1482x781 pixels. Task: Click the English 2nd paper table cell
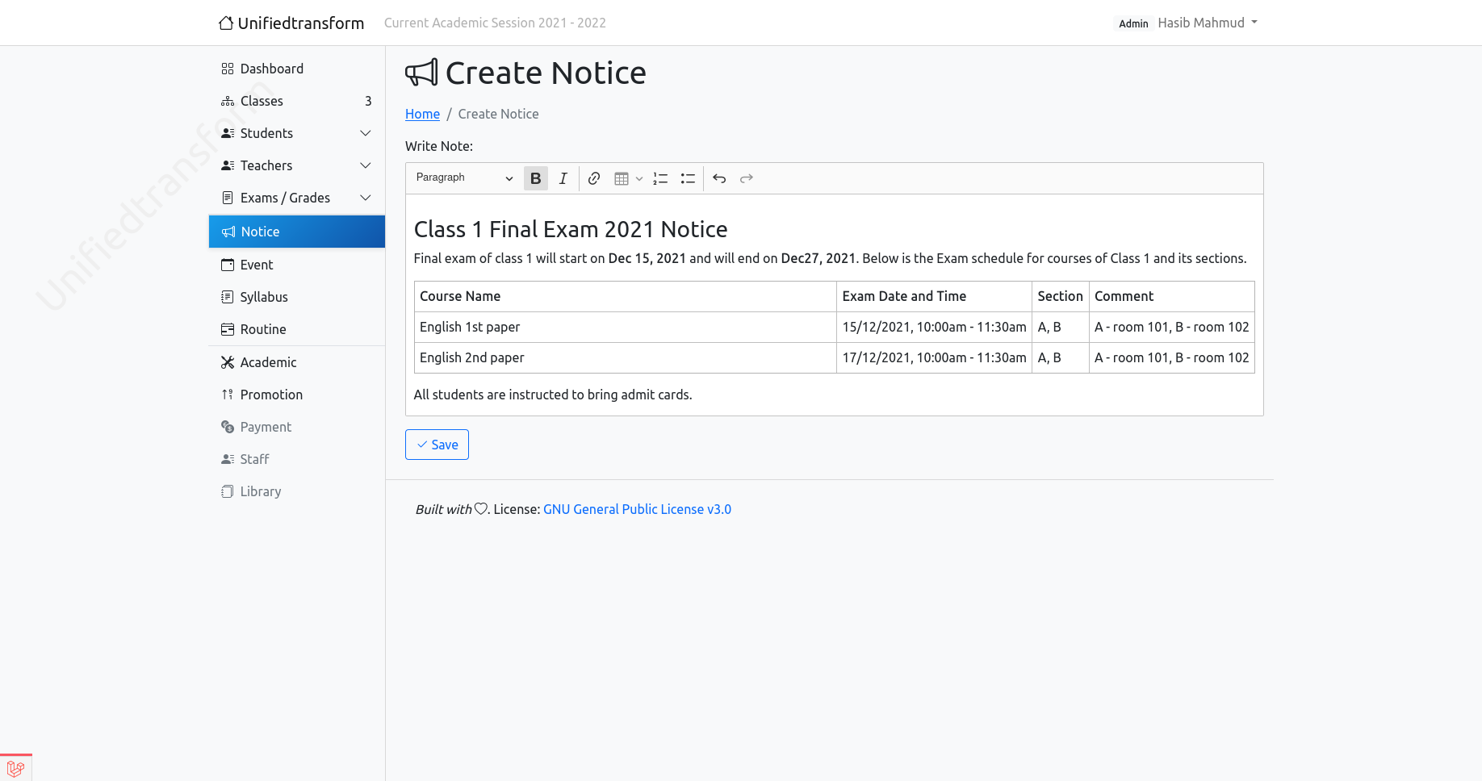626,357
